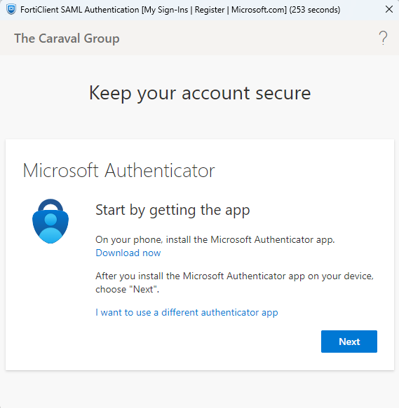The width and height of the screenshot is (399, 408).
Task: Click the Start by getting the app heading
Action: coord(173,210)
